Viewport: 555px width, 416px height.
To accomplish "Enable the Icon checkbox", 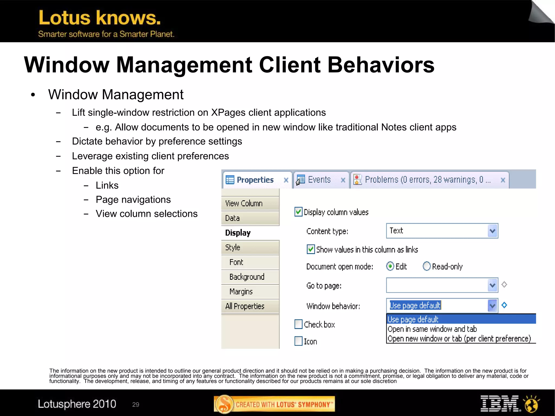I will tap(298, 341).
